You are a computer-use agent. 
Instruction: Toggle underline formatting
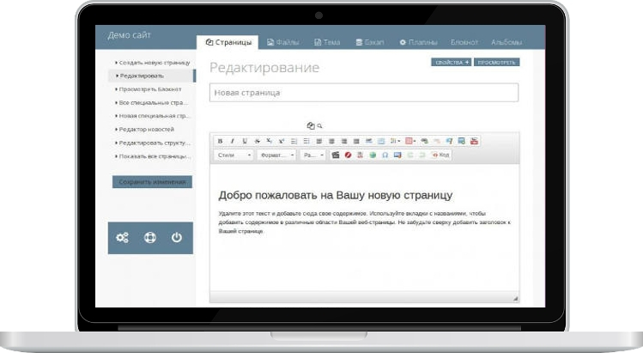(x=245, y=141)
